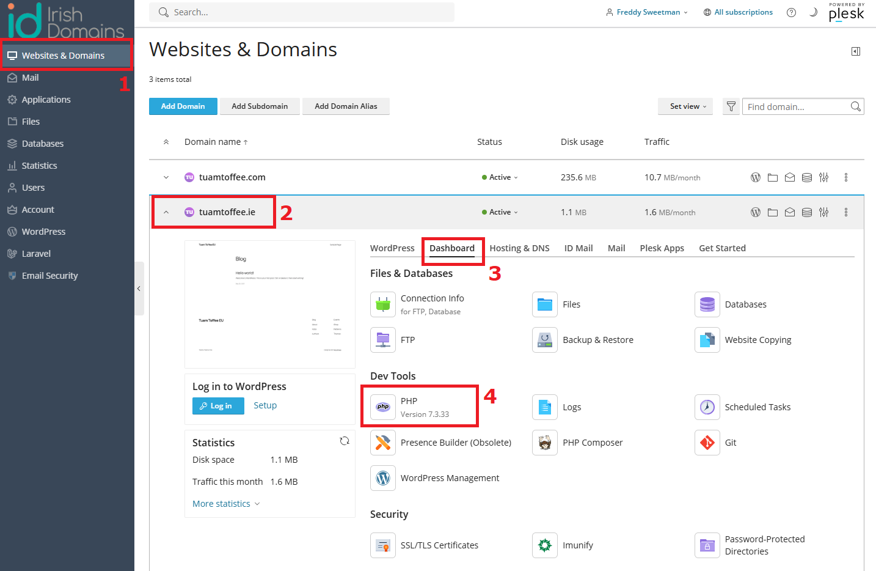This screenshot has height=571, width=876.
Task: Collapse the tuamtoffee.ie domain row
Action: click(166, 212)
